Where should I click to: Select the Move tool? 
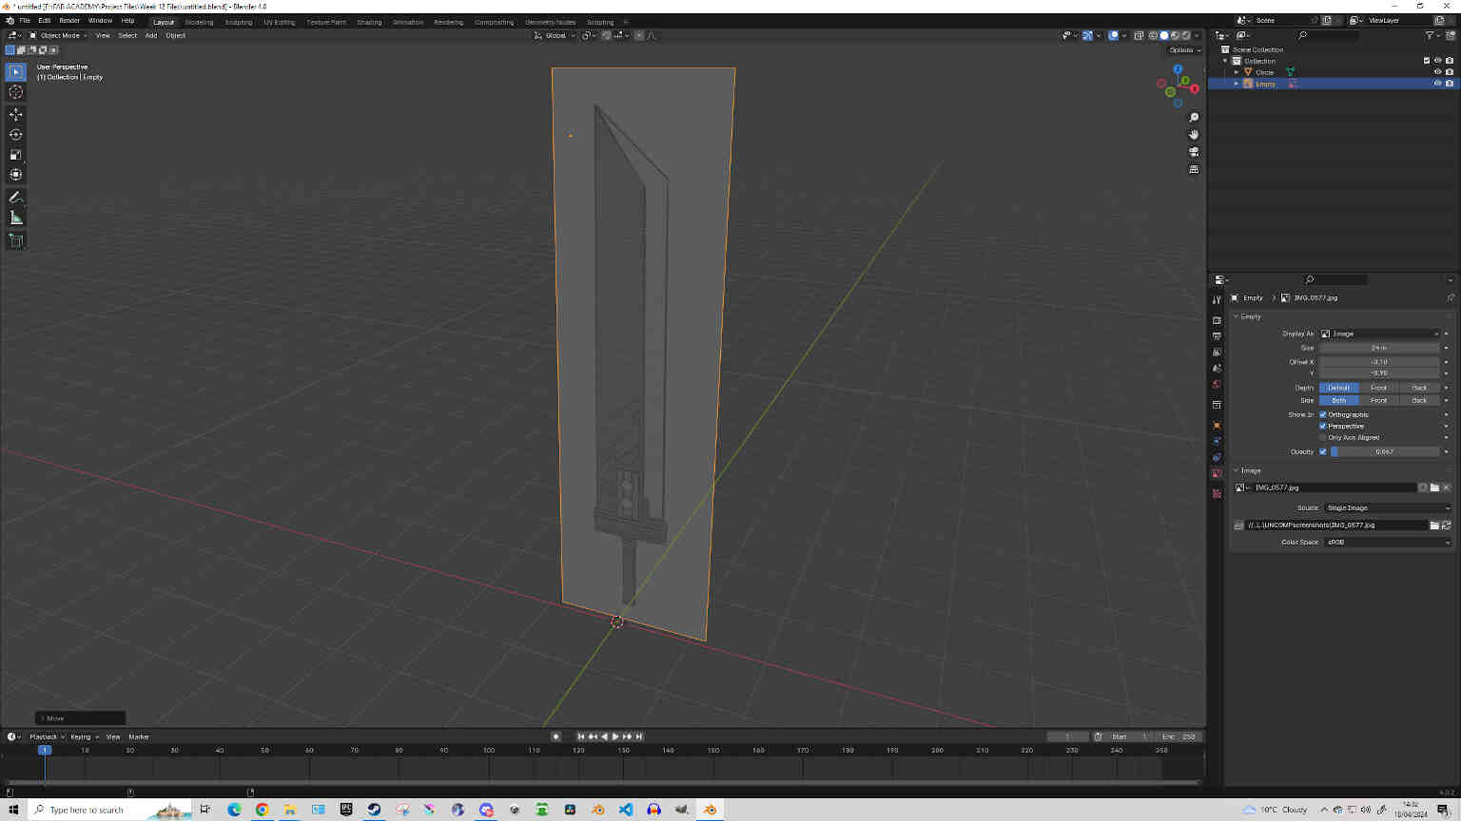tap(16, 114)
